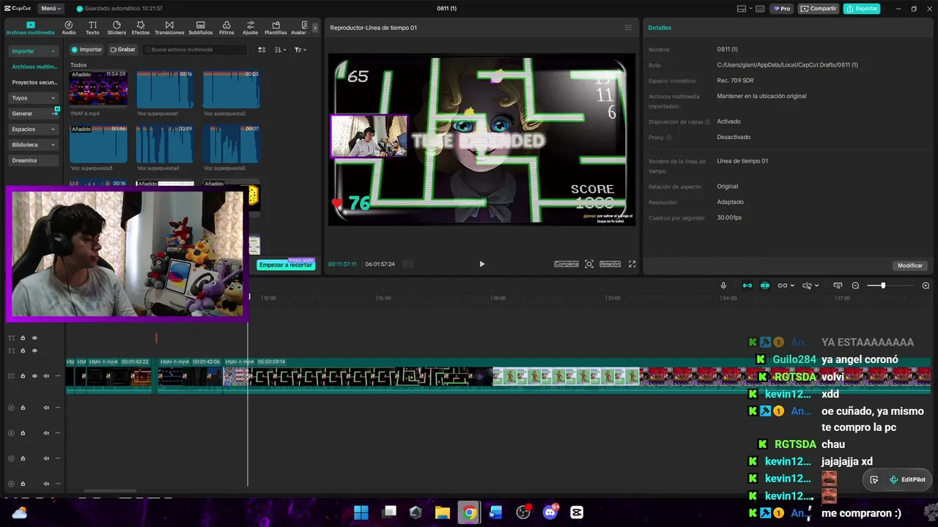
Task: Record a voiceover with microphone icon
Action: (723, 285)
